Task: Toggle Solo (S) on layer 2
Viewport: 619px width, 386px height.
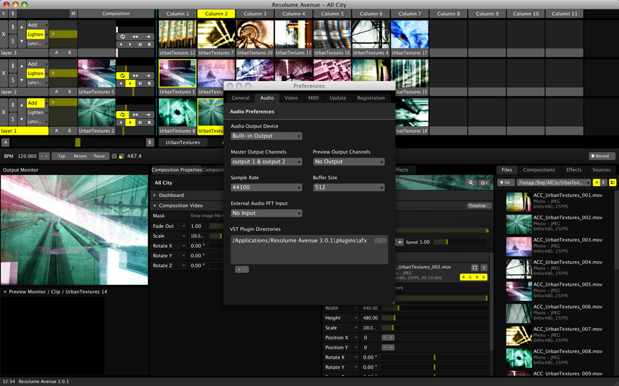Action: [13, 80]
